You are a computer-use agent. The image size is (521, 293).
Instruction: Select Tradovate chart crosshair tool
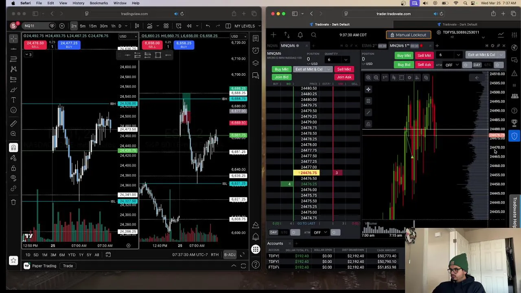click(368, 90)
